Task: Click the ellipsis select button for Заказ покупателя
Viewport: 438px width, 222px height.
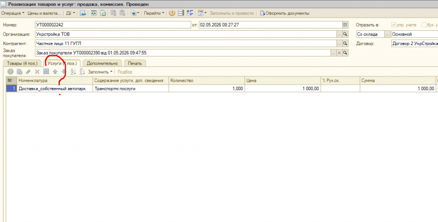Action: [x=334, y=53]
